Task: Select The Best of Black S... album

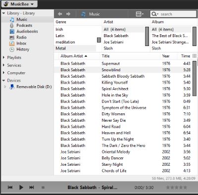Action: coord(170,36)
